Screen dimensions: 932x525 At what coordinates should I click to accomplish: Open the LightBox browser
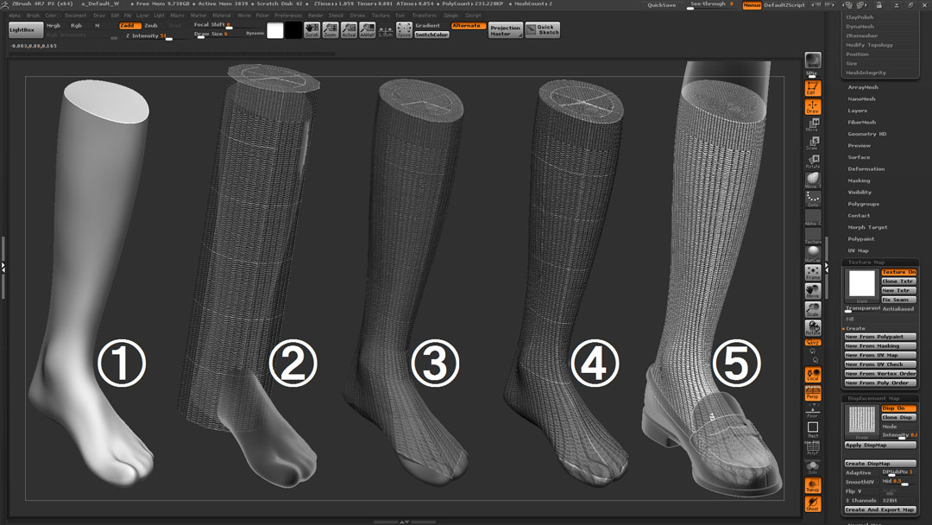pos(26,29)
